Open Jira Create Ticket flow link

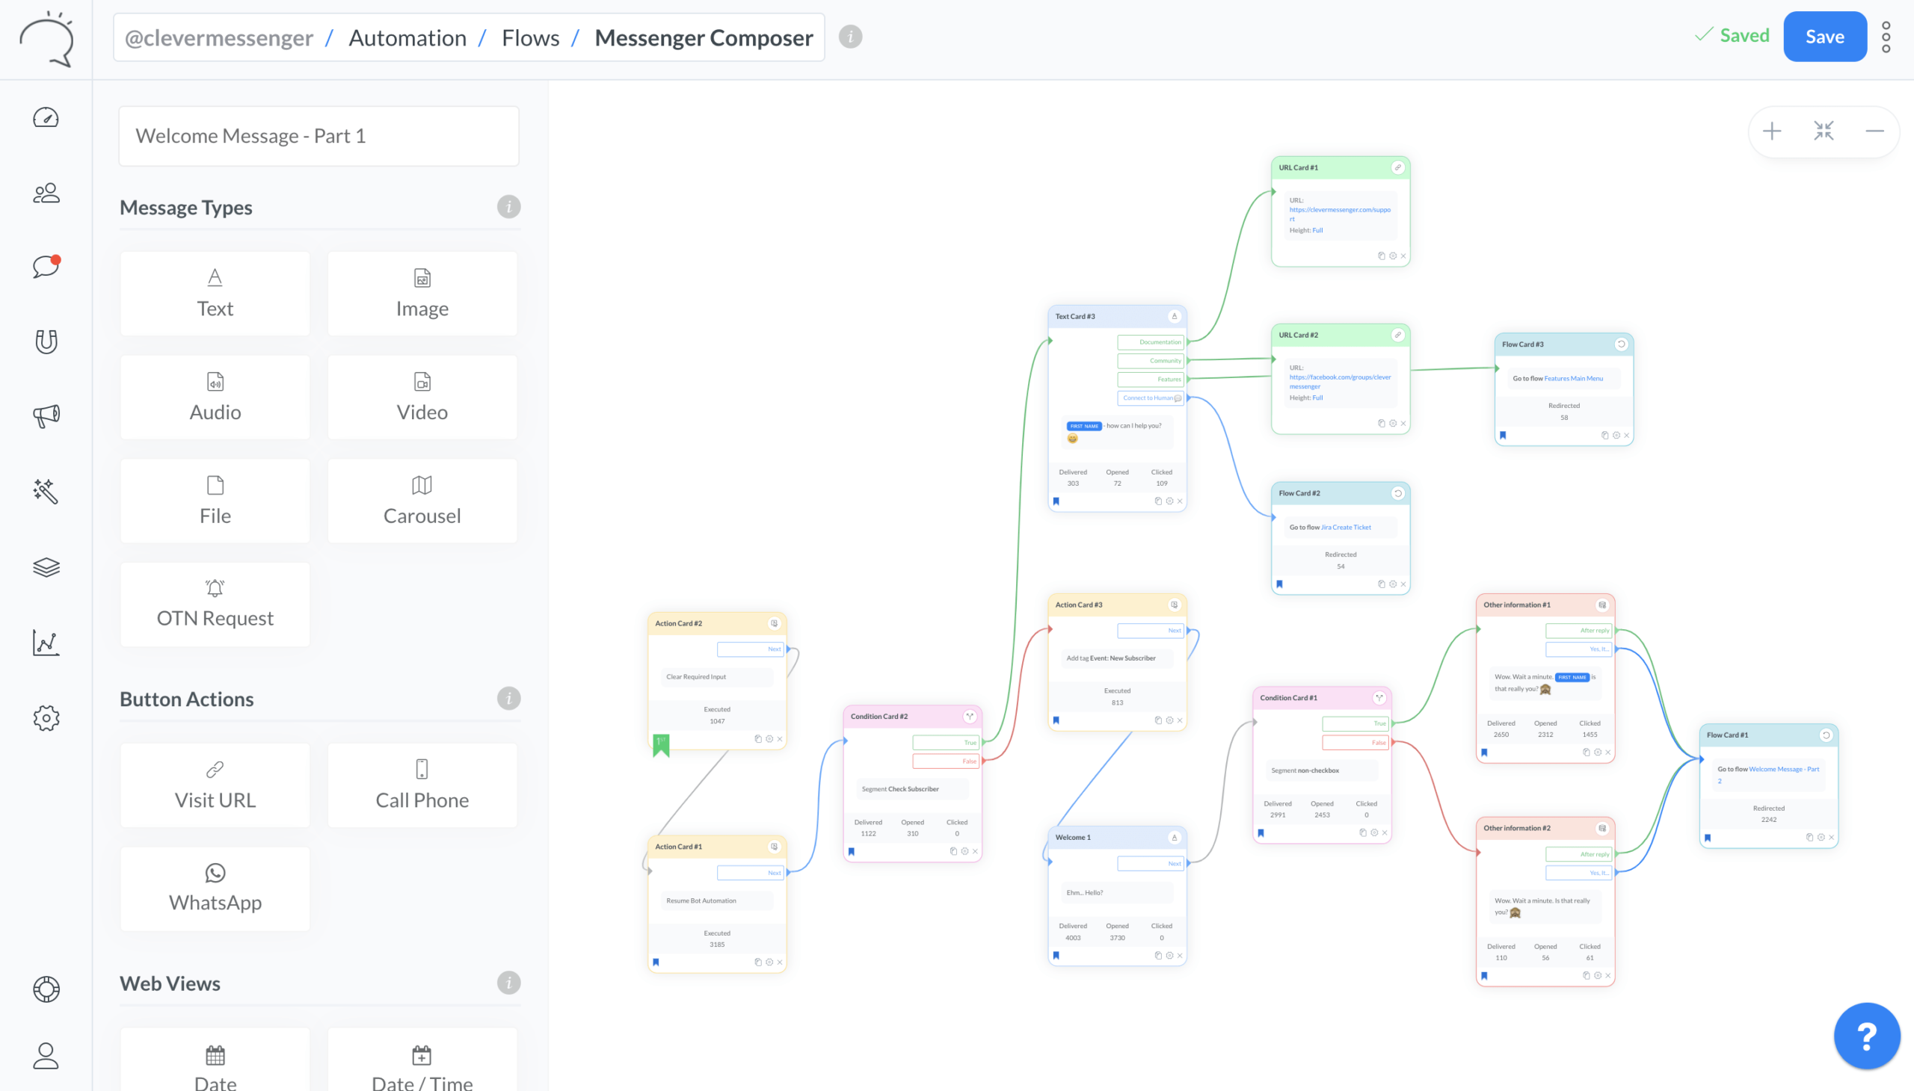pyautogui.click(x=1345, y=528)
